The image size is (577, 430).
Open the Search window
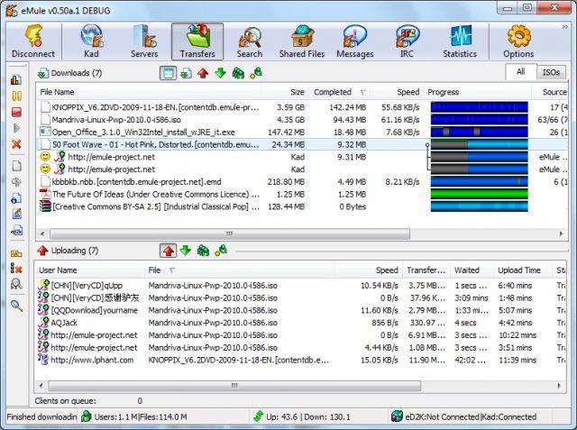(x=250, y=41)
